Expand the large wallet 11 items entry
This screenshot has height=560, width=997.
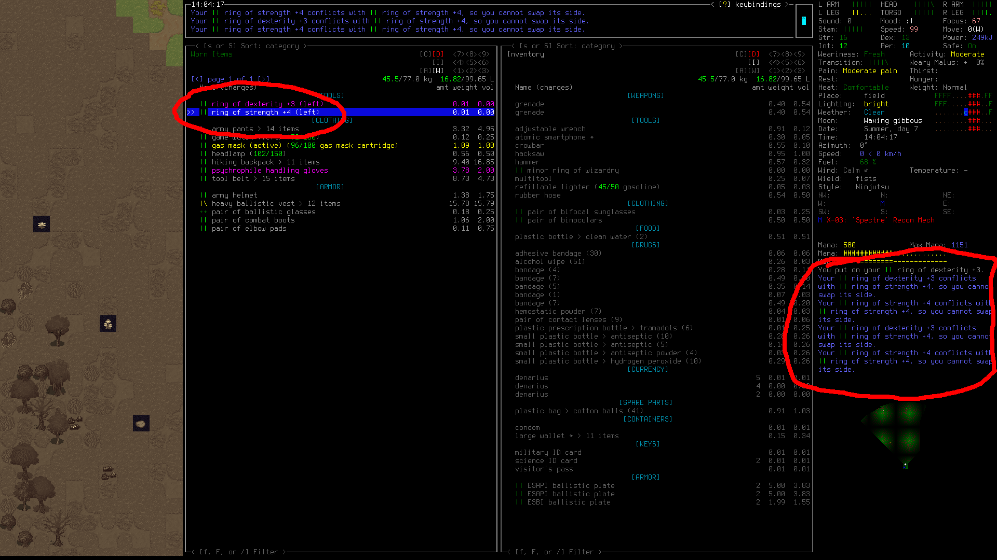click(567, 436)
